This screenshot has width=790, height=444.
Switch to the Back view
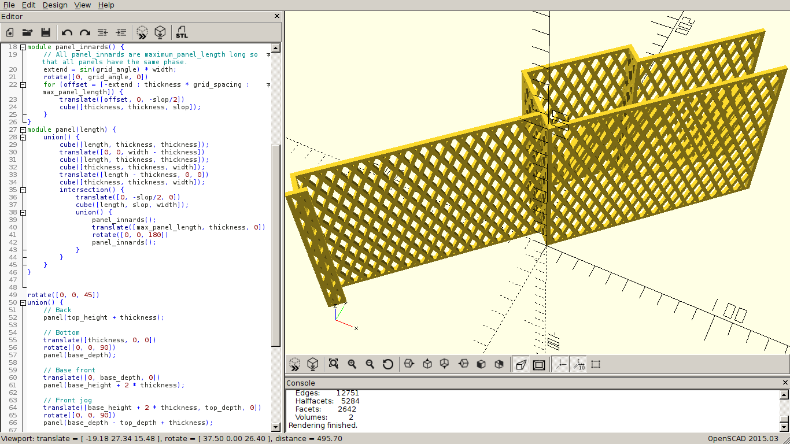tap(499, 364)
